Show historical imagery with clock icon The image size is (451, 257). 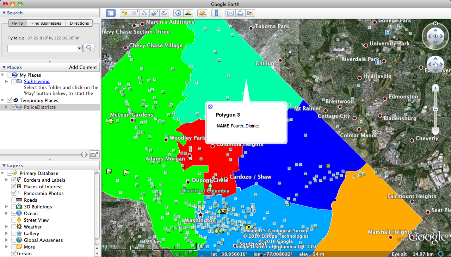tap(178, 13)
